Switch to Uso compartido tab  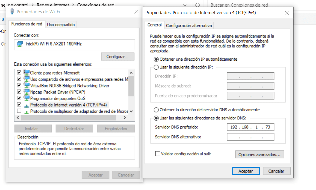coord(61,24)
